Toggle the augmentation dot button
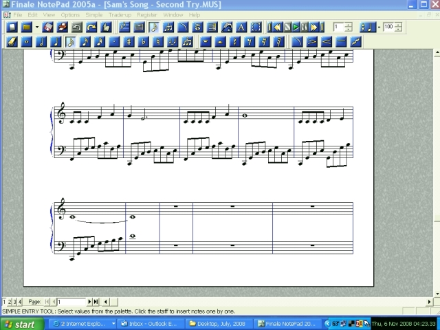The height and width of the screenshot is (330, 440). pos(115,42)
